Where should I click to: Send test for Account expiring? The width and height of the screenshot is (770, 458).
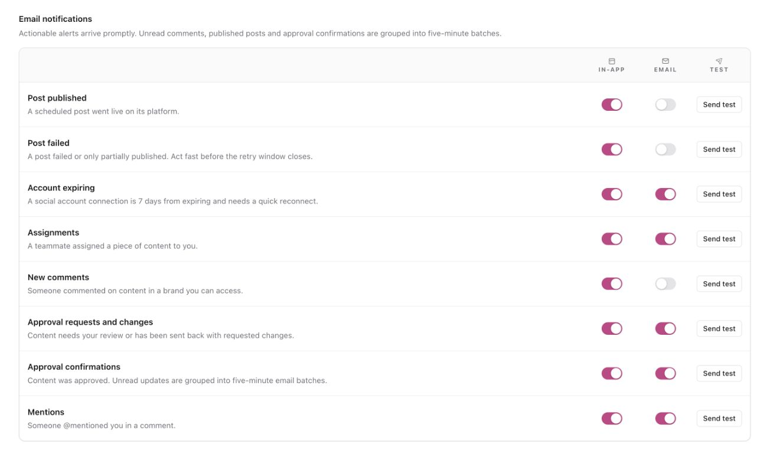(x=719, y=194)
